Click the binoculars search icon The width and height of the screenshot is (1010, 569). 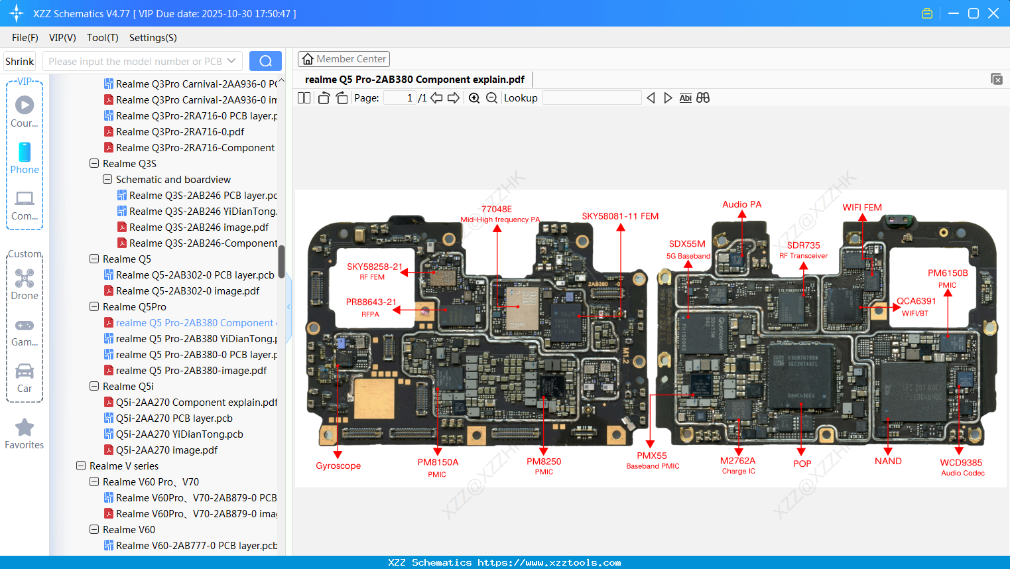[703, 97]
